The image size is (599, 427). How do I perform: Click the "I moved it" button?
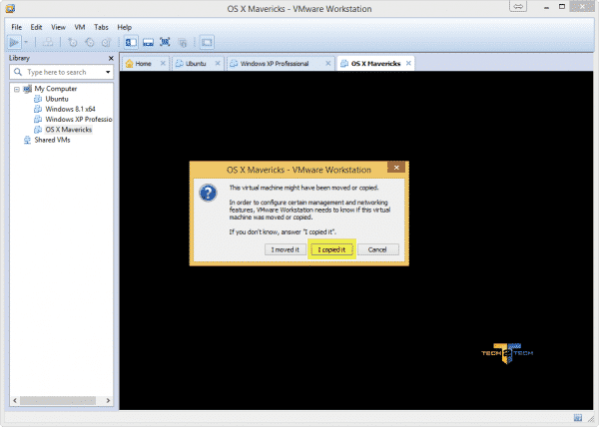(x=285, y=249)
